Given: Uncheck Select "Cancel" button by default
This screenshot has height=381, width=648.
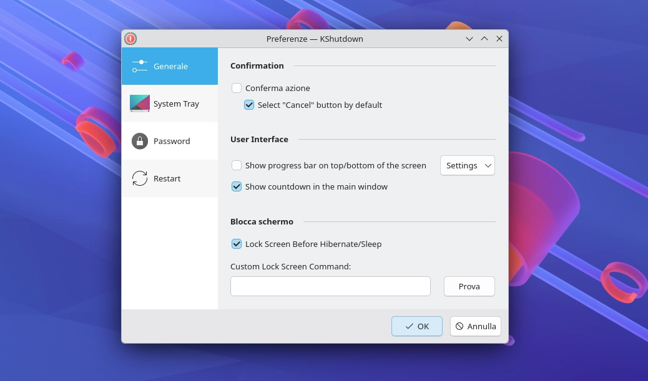Looking at the screenshot, I should (249, 105).
